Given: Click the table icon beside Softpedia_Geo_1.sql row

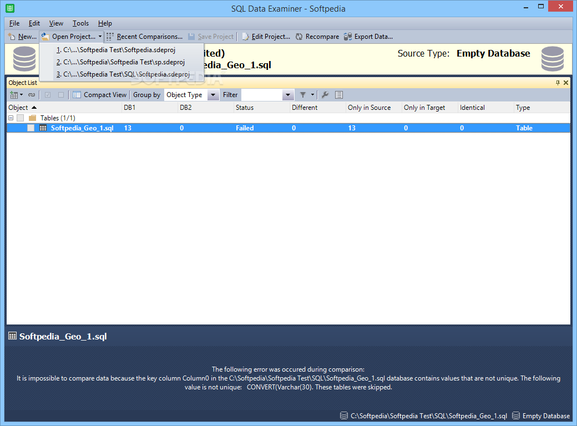Looking at the screenshot, I should click(43, 128).
